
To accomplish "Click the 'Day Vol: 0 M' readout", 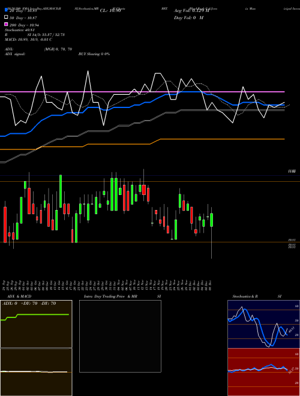I will point(188,17).
